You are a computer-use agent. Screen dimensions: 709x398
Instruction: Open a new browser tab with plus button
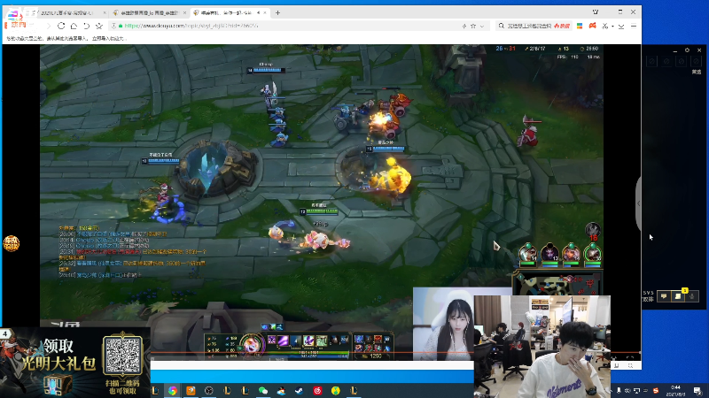277,12
